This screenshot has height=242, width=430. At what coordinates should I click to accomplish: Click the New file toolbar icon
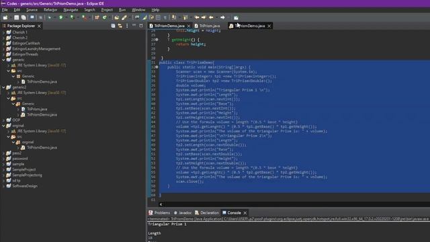(5, 17)
